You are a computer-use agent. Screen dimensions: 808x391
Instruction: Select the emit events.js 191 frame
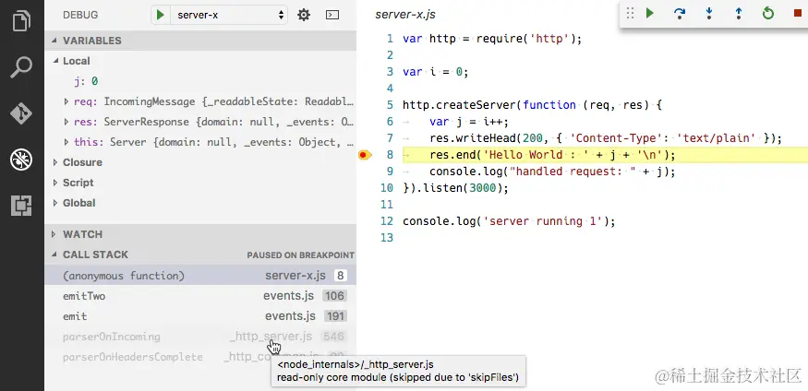click(200, 316)
